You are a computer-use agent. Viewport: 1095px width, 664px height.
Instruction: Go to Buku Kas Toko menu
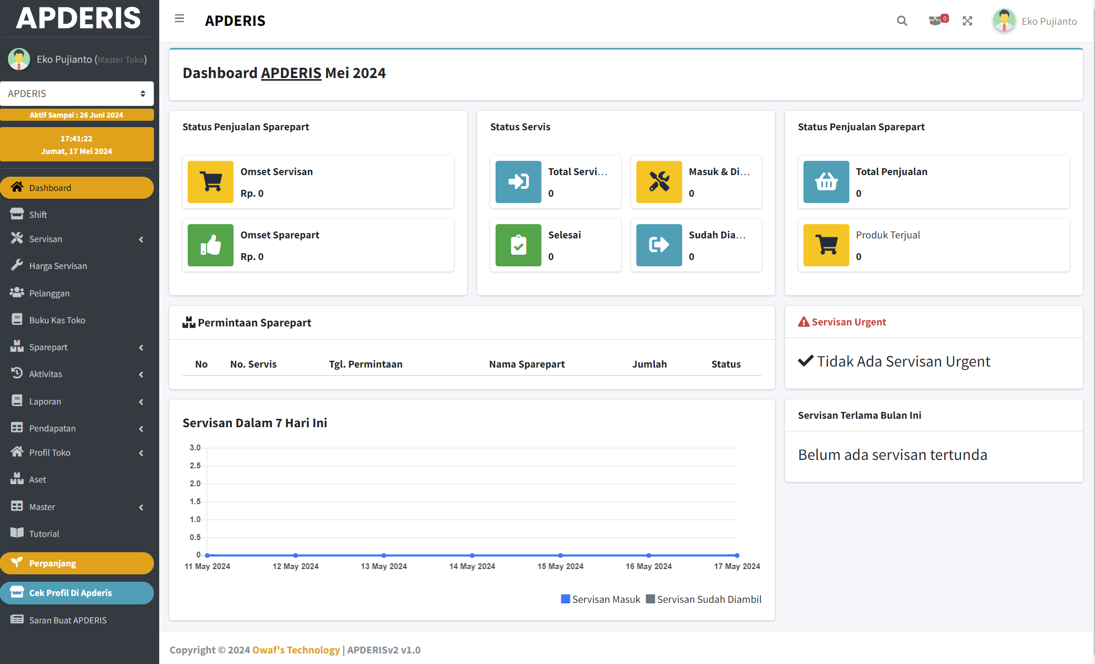[57, 320]
